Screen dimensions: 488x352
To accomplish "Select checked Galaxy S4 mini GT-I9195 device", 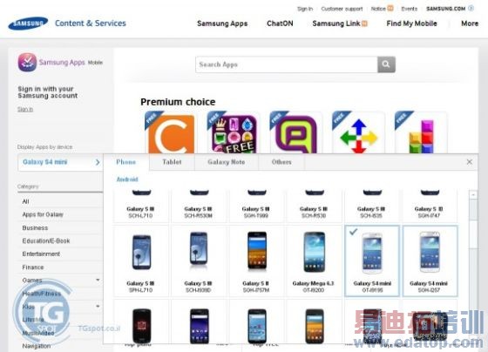I will (372, 261).
